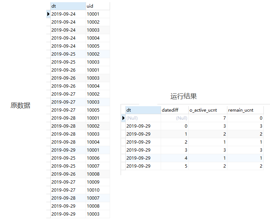Click the row indicator arrow of source table

tap(48, 14)
